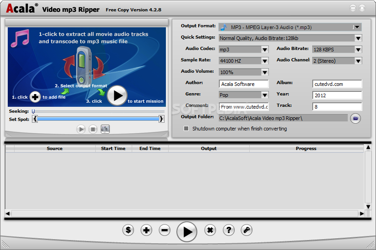Click the horizontal scroll right arrow
Screen dimensions: 376x250
[361, 213]
